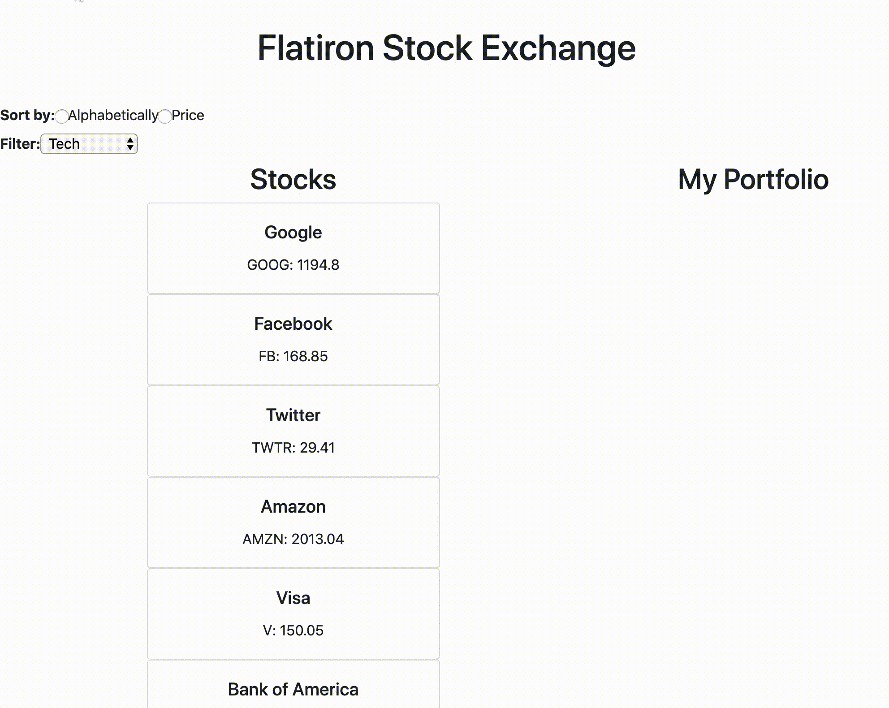Click the My Portfolio column heading
889x708 pixels.
(753, 179)
